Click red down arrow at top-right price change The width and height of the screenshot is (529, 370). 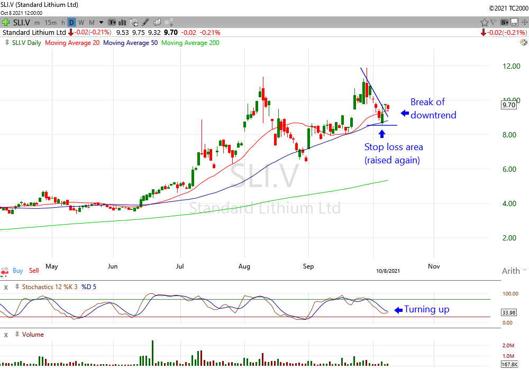tap(483, 32)
